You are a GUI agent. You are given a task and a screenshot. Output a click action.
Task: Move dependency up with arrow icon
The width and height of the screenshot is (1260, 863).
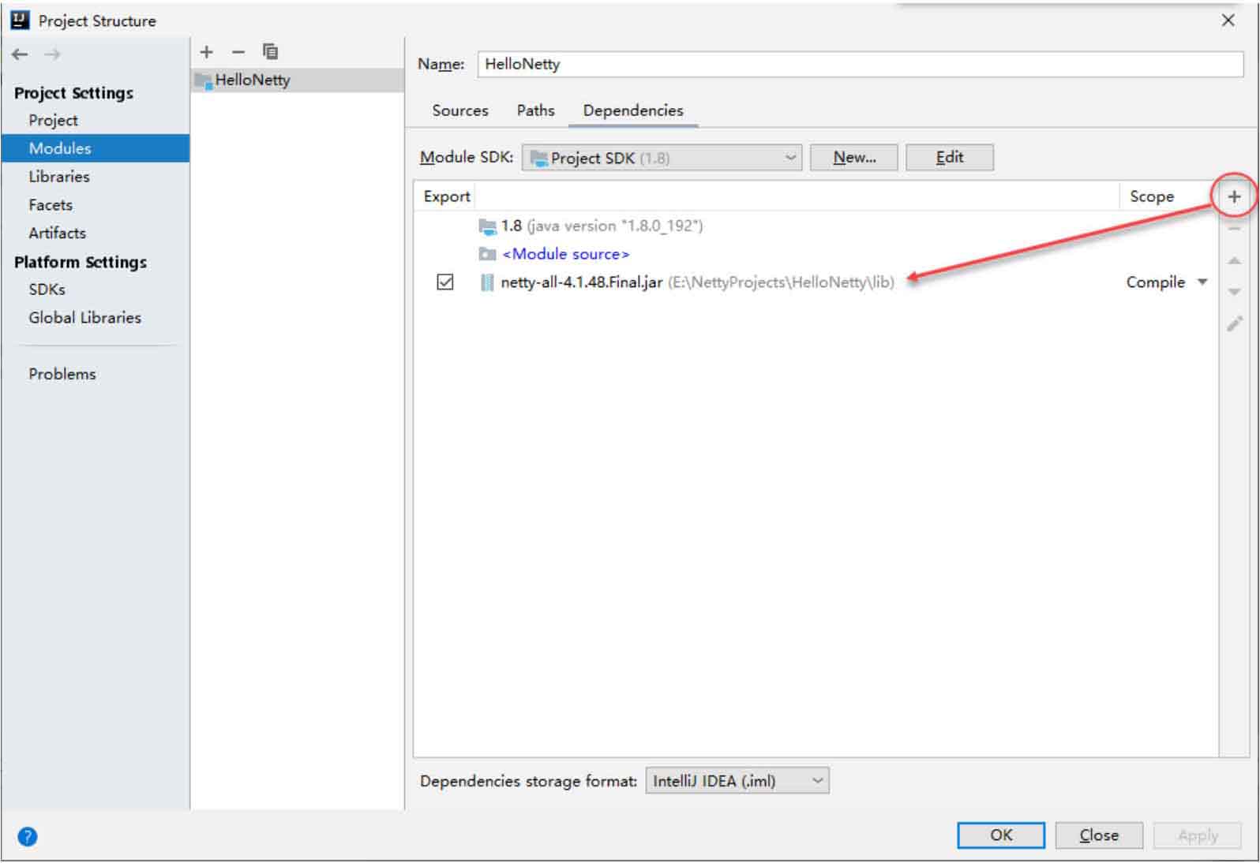pos(1234,260)
